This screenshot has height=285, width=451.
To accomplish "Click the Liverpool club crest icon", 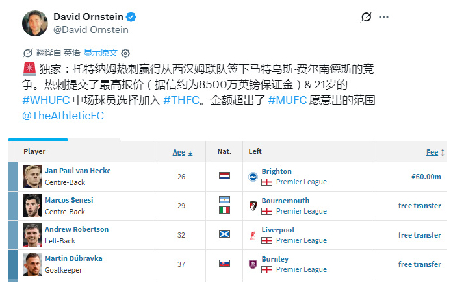I will click(253, 235).
